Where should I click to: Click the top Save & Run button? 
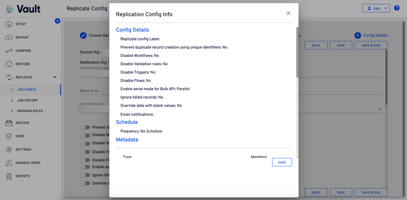click(x=371, y=45)
